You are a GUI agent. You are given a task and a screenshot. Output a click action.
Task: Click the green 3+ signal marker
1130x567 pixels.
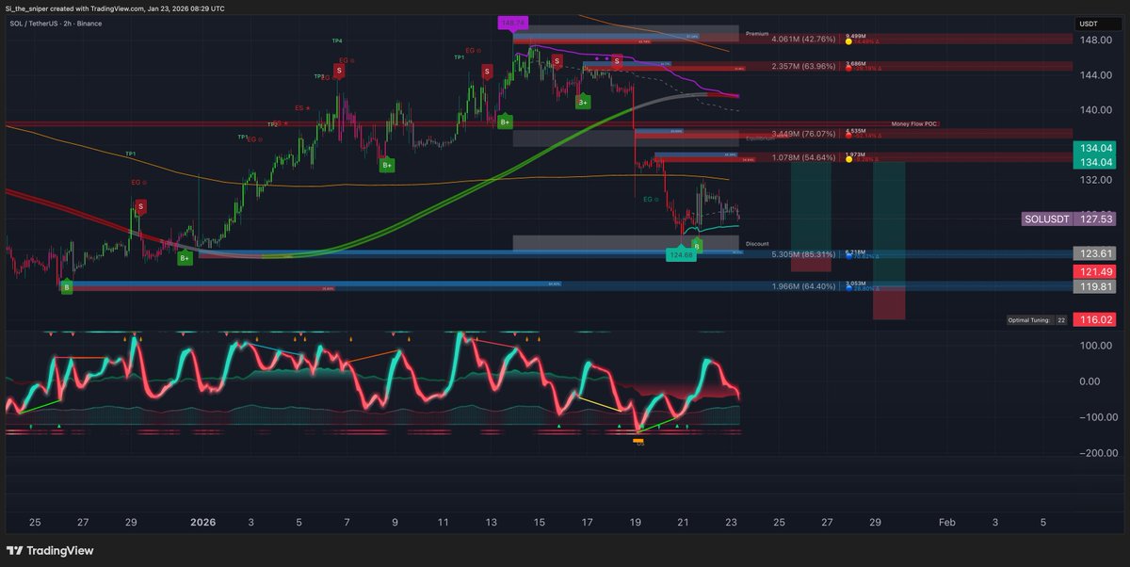583,101
